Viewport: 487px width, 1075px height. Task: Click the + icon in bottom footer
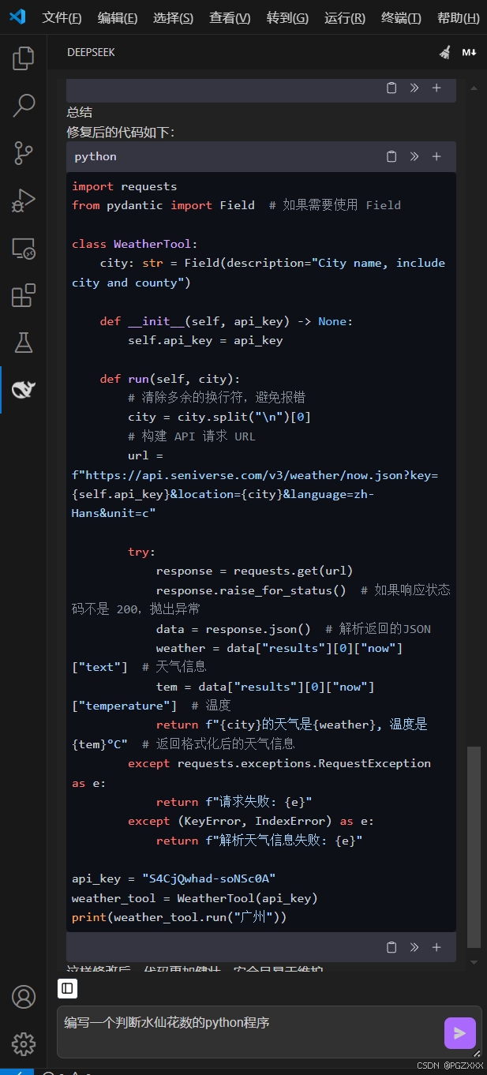point(436,946)
